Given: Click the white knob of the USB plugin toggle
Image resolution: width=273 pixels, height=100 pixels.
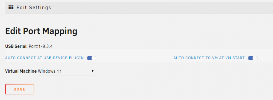Looking at the screenshot, I should (x=94, y=58).
